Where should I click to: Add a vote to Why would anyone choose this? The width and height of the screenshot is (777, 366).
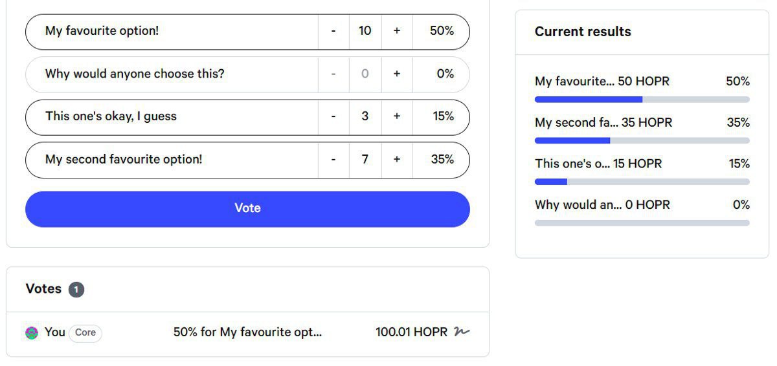coord(397,74)
